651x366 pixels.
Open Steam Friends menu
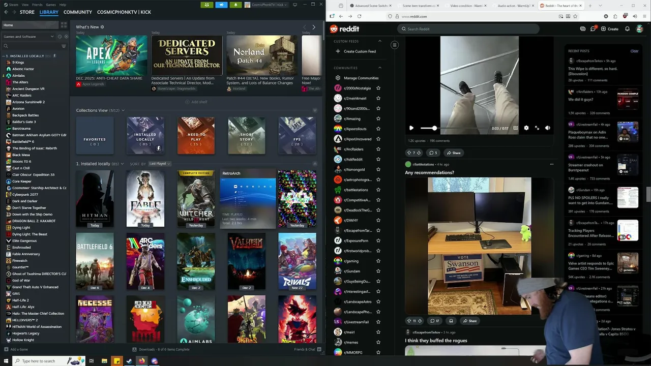38,5
